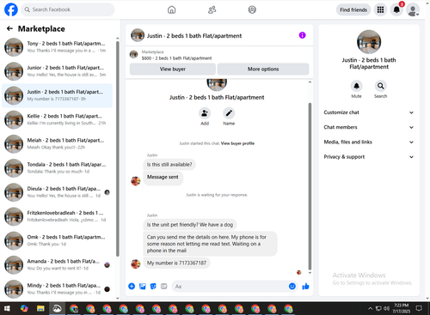This screenshot has width=430, height=315.
Task: Open the Groups icon in top bar
Action: coord(252,9)
